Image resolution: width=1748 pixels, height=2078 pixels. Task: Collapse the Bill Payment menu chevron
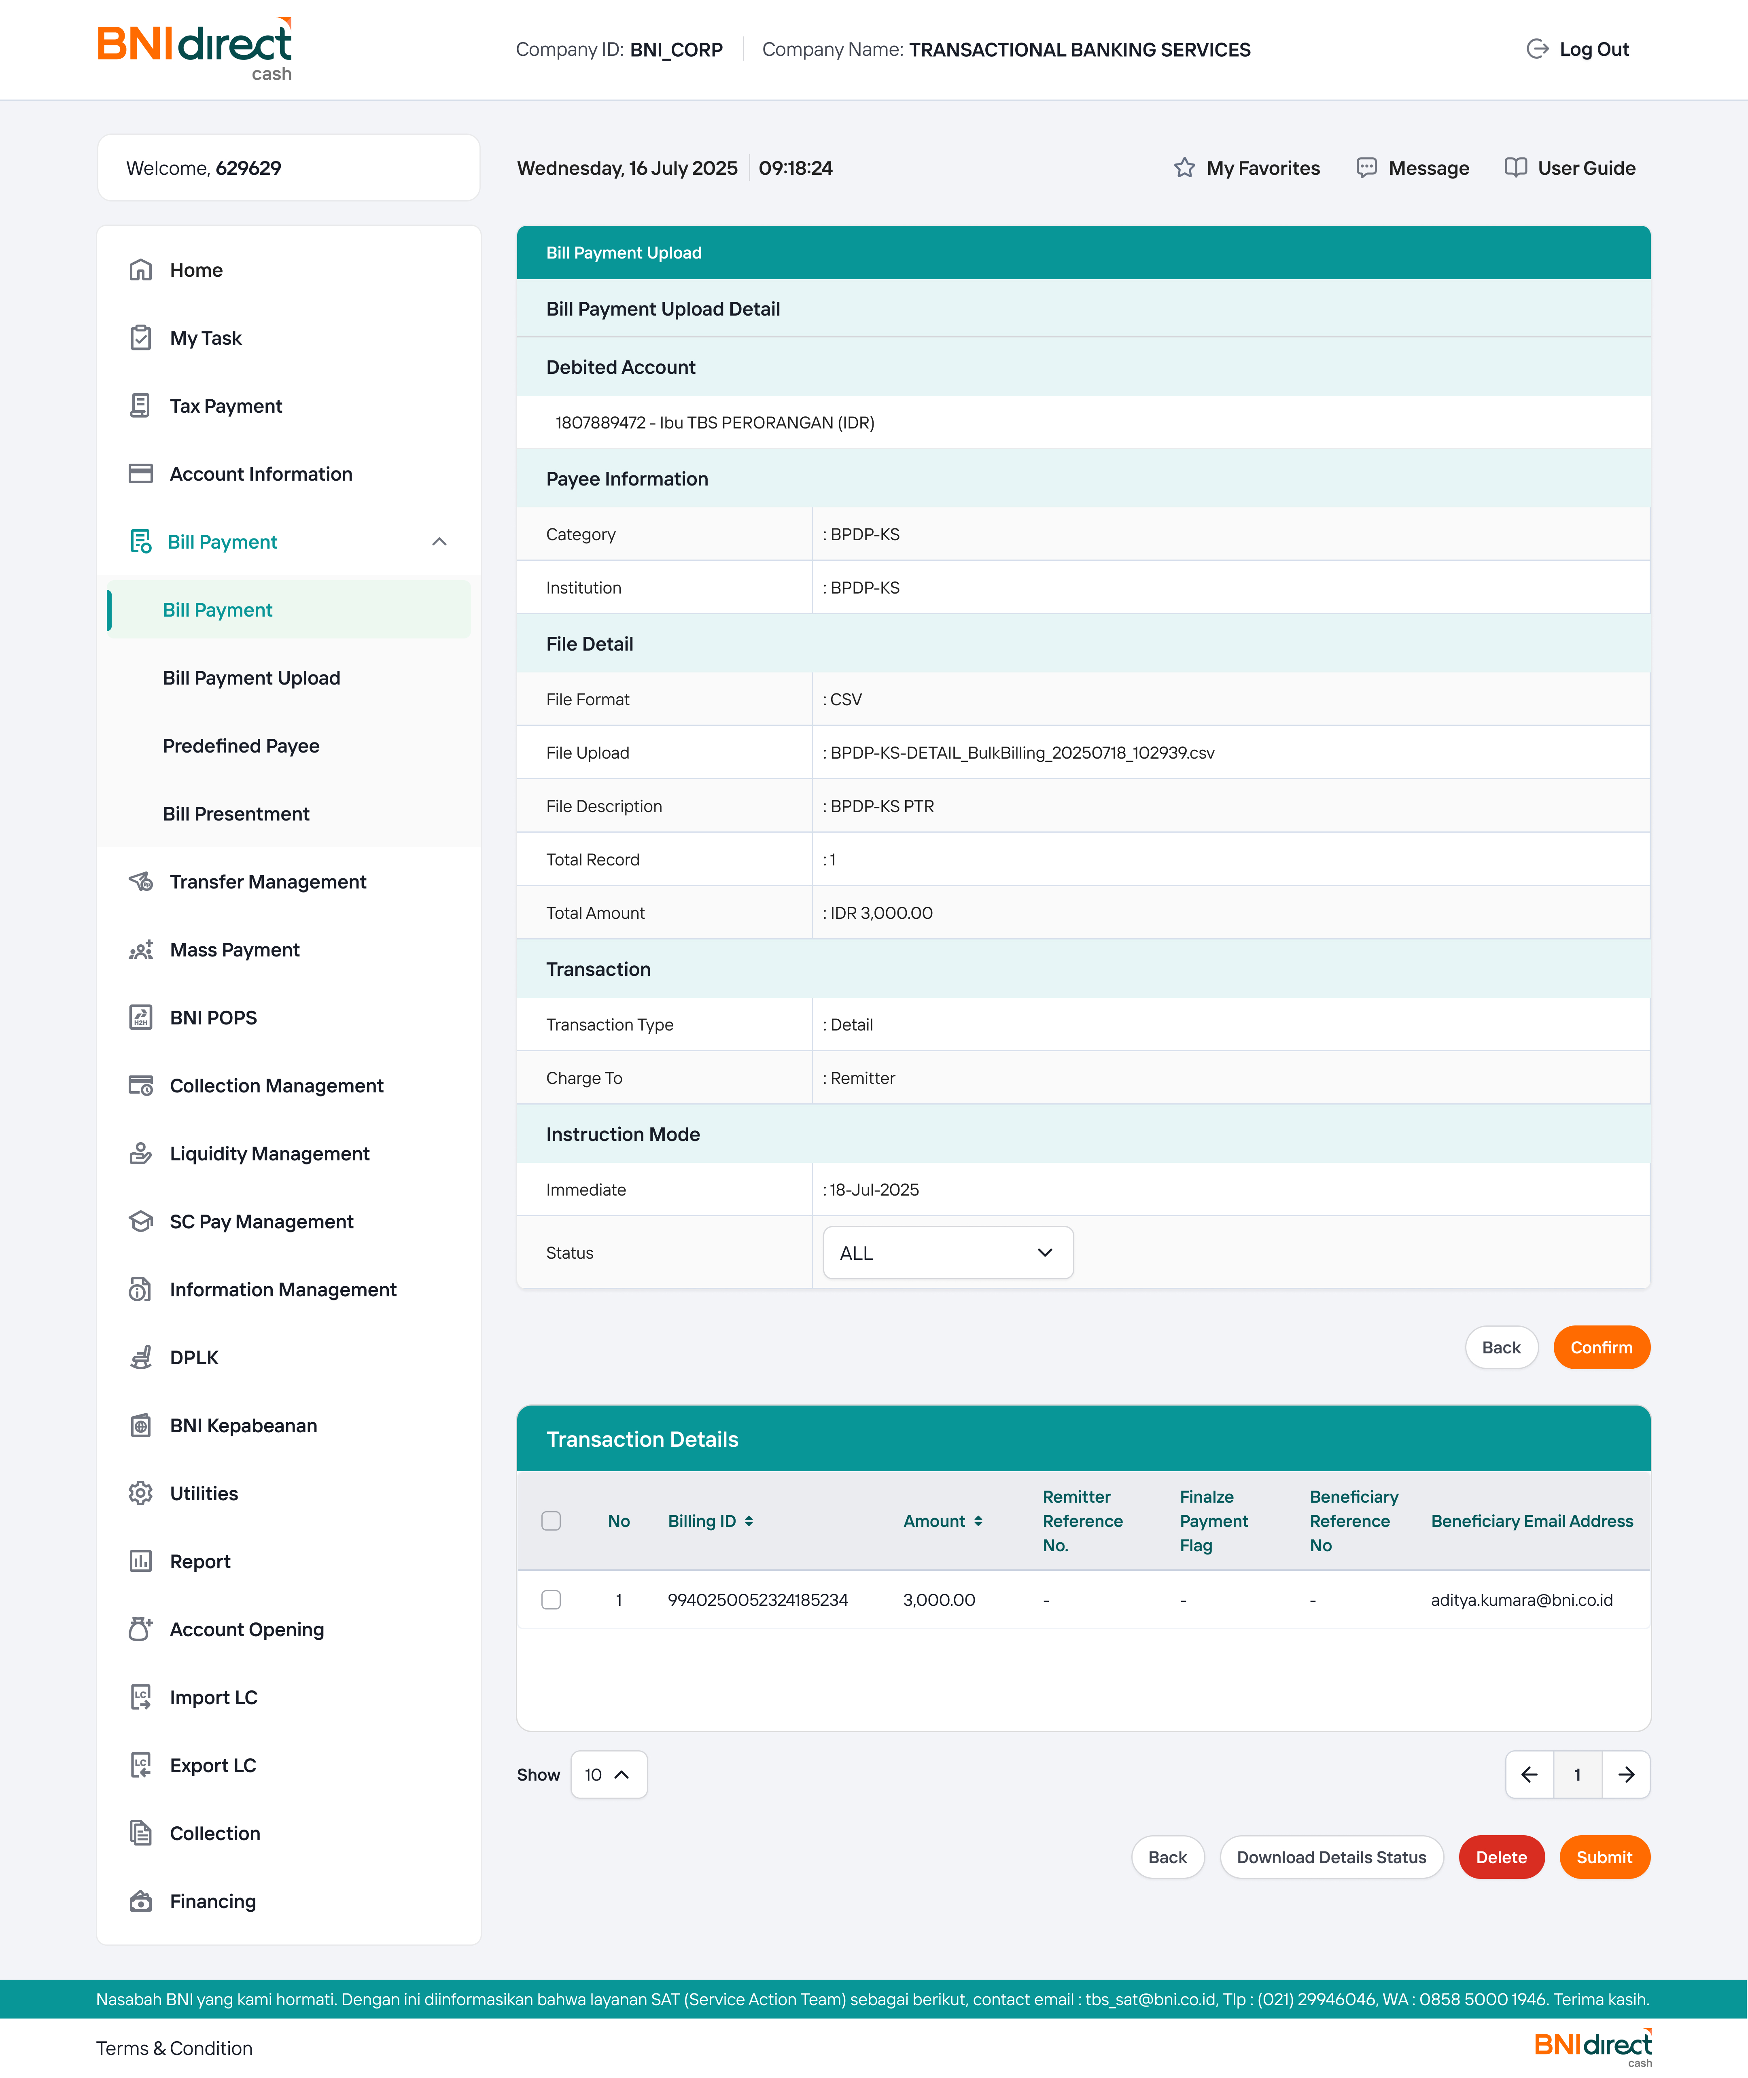tap(439, 541)
